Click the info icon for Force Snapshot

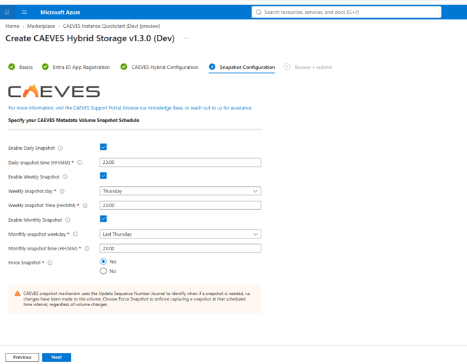[x=50, y=263]
